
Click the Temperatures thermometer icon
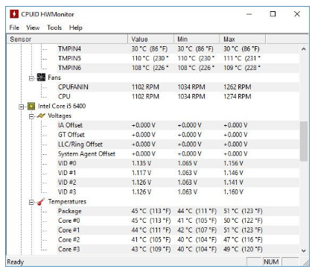[x=41, y=202]
